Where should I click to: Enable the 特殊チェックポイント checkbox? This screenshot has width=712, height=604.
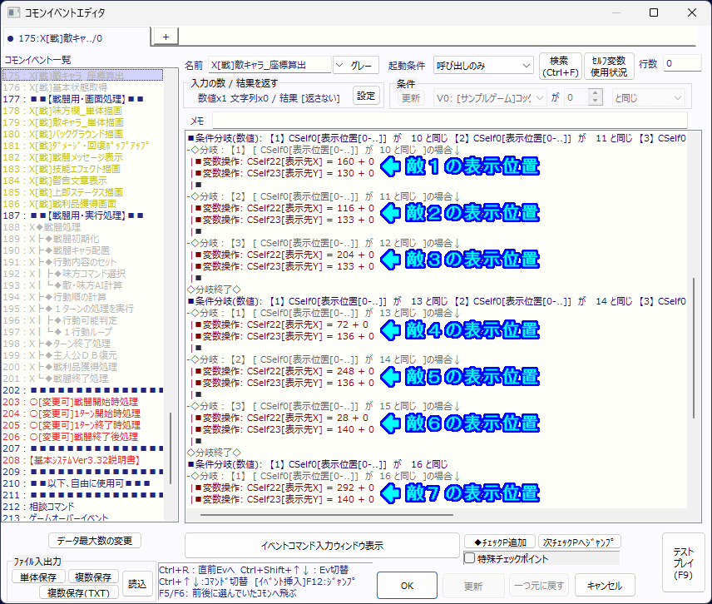(x=470, y=558)
